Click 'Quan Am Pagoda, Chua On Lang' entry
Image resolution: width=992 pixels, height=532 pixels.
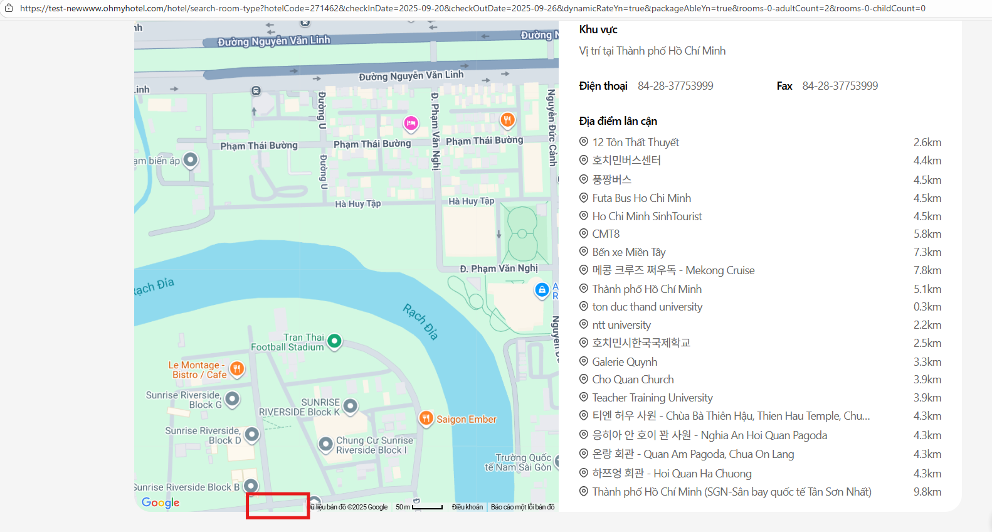click(x=693, y=454)
